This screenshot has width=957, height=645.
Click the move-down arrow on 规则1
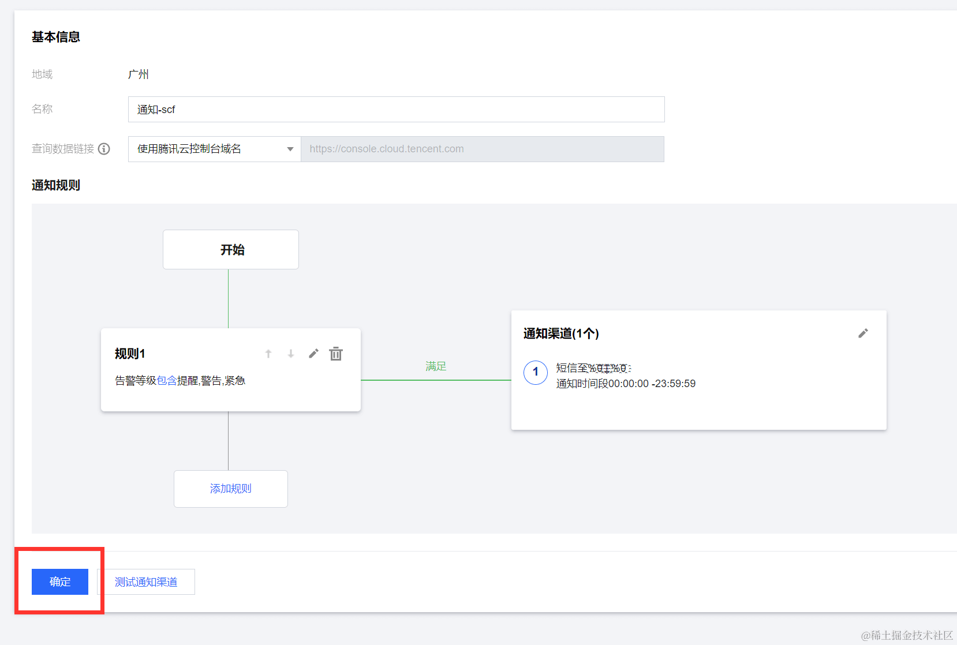tap(291, 354)
